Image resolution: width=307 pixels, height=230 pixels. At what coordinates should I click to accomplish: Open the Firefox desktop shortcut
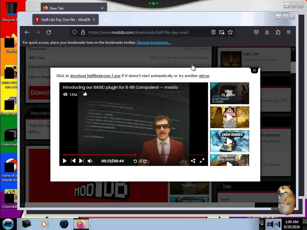(x=11, y=43)
